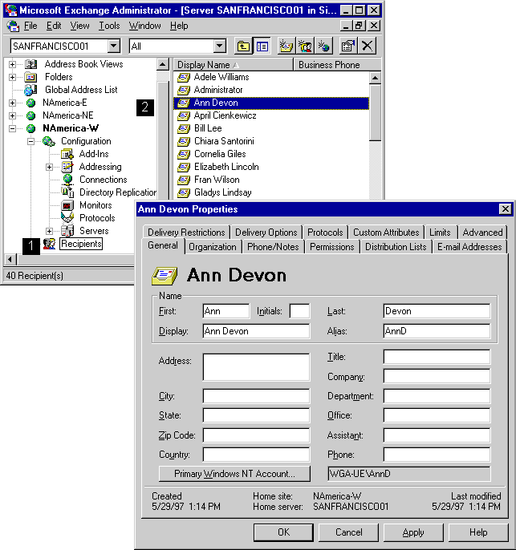Click the tree pane scroll left arrow
This screenshot has height=550, width=516.
coord(10,260)
